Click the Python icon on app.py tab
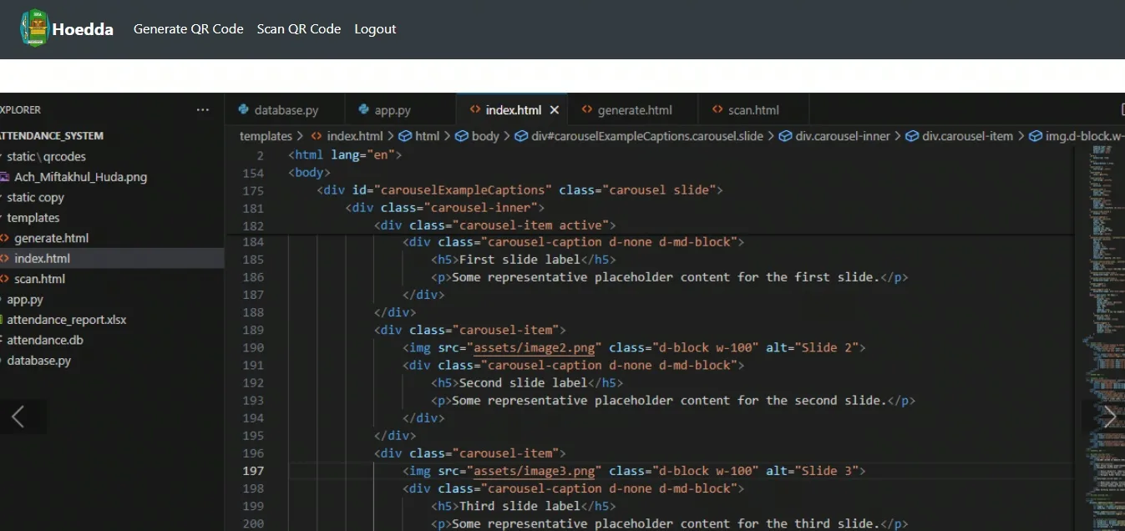 point(364,109)
